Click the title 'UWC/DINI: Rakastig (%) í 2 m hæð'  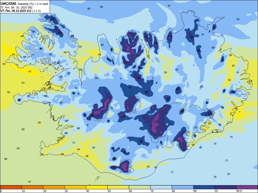pyautogui.click(x=24, y=4)
